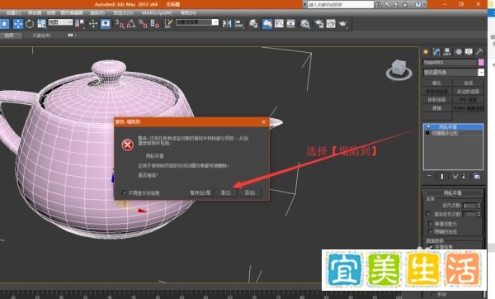
Task: Open the 图形编辑器 menu
Action: pyautogui.click(x=72, y=12)
